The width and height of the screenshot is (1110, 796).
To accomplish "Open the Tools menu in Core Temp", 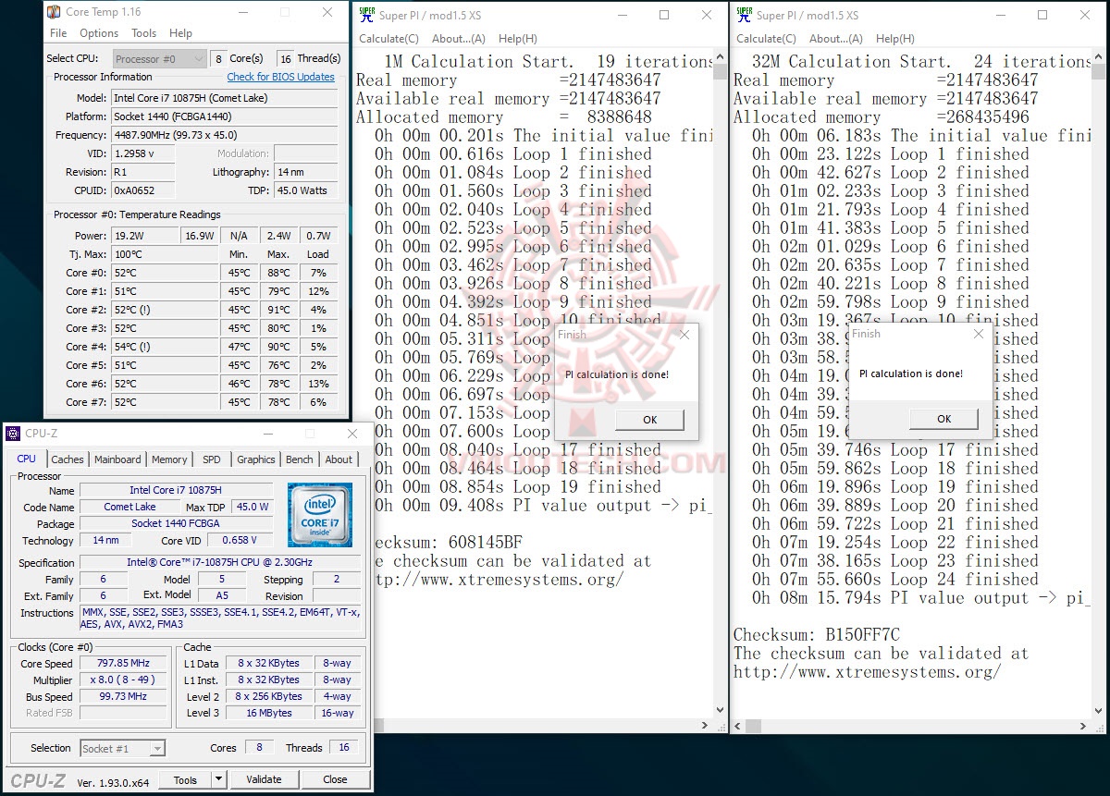I will point(143,33).
